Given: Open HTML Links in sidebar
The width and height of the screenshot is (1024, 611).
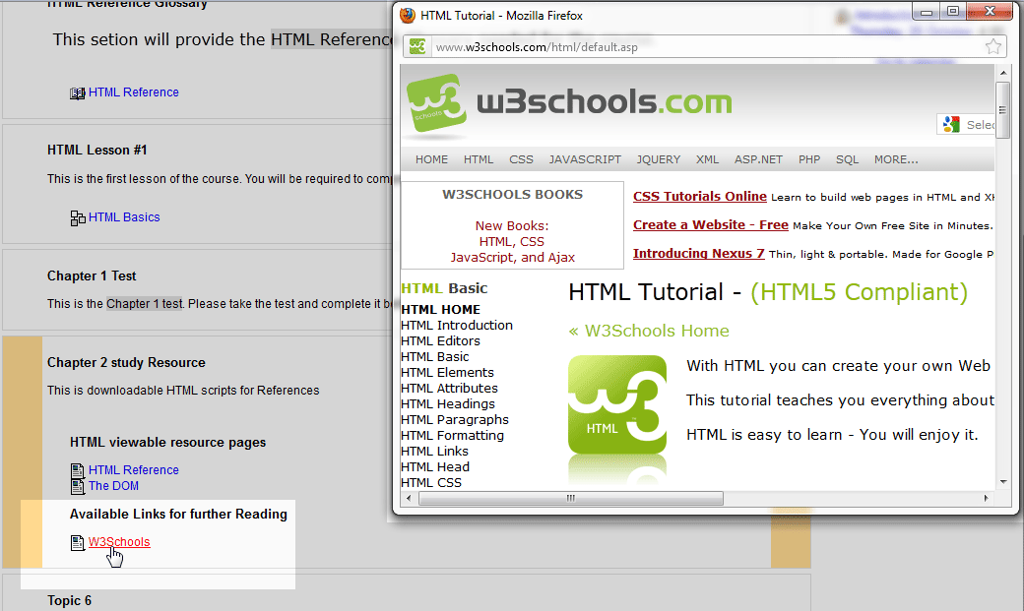Looking at the screenshot, I should 434,451.
